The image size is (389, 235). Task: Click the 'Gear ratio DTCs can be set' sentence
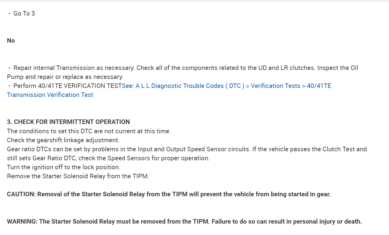click(x=48, y=149)
